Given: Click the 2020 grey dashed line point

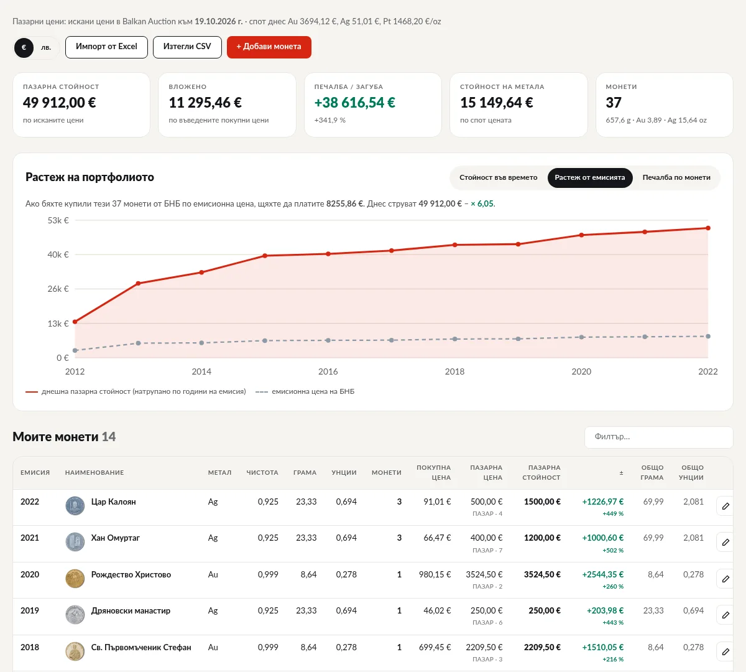Looking at the screenshot, I should coord(582,337).
